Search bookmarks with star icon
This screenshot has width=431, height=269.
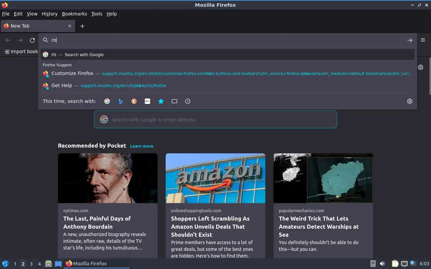coord(161,101)
